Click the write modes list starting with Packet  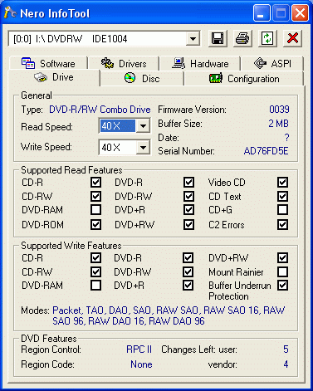click(x=169, y=315)
